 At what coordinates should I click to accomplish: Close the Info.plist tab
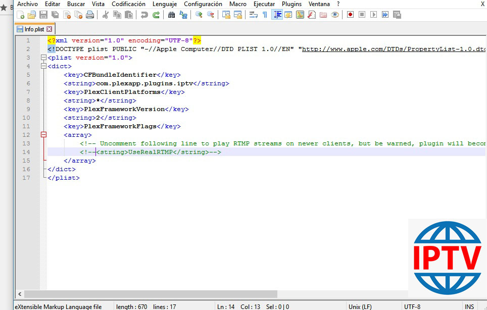click(49, 29)
